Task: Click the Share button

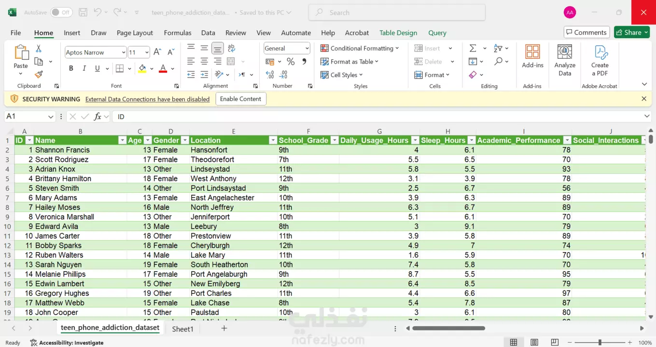Action: click(632, 32)
